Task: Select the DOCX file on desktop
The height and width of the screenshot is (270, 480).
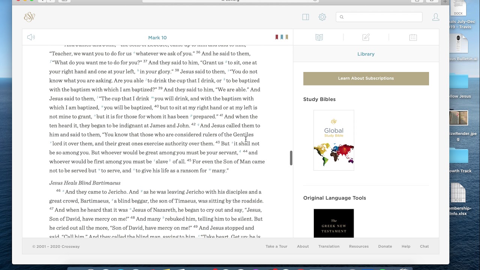Action: (x=458, y=9)
